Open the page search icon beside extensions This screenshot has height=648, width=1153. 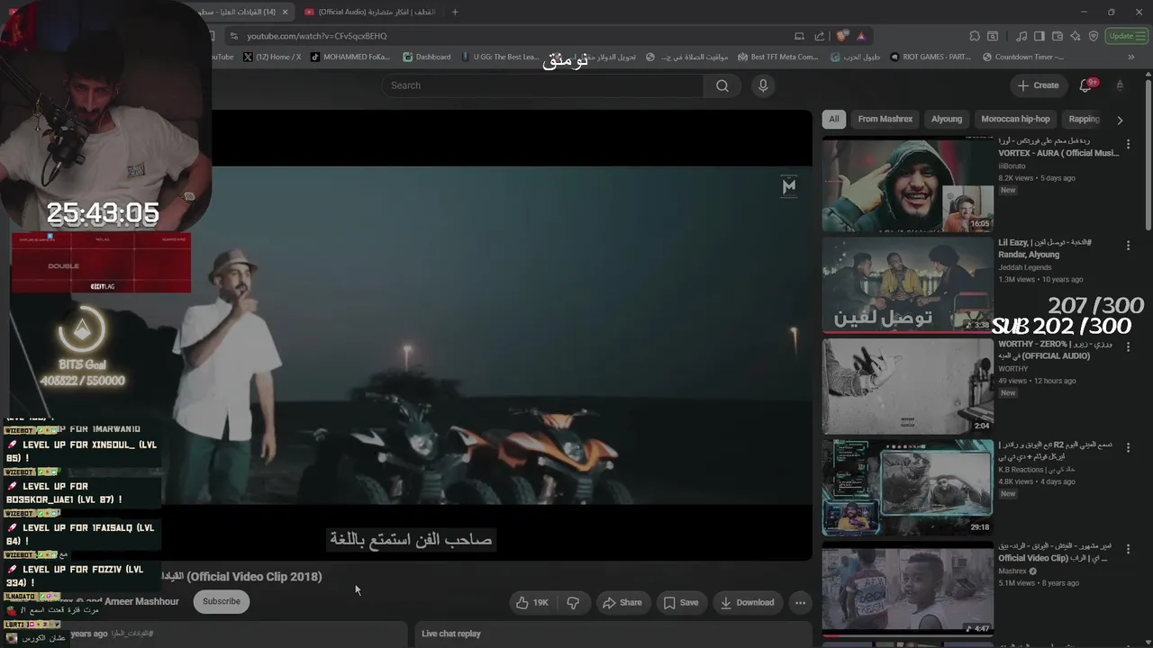(993, 36)
